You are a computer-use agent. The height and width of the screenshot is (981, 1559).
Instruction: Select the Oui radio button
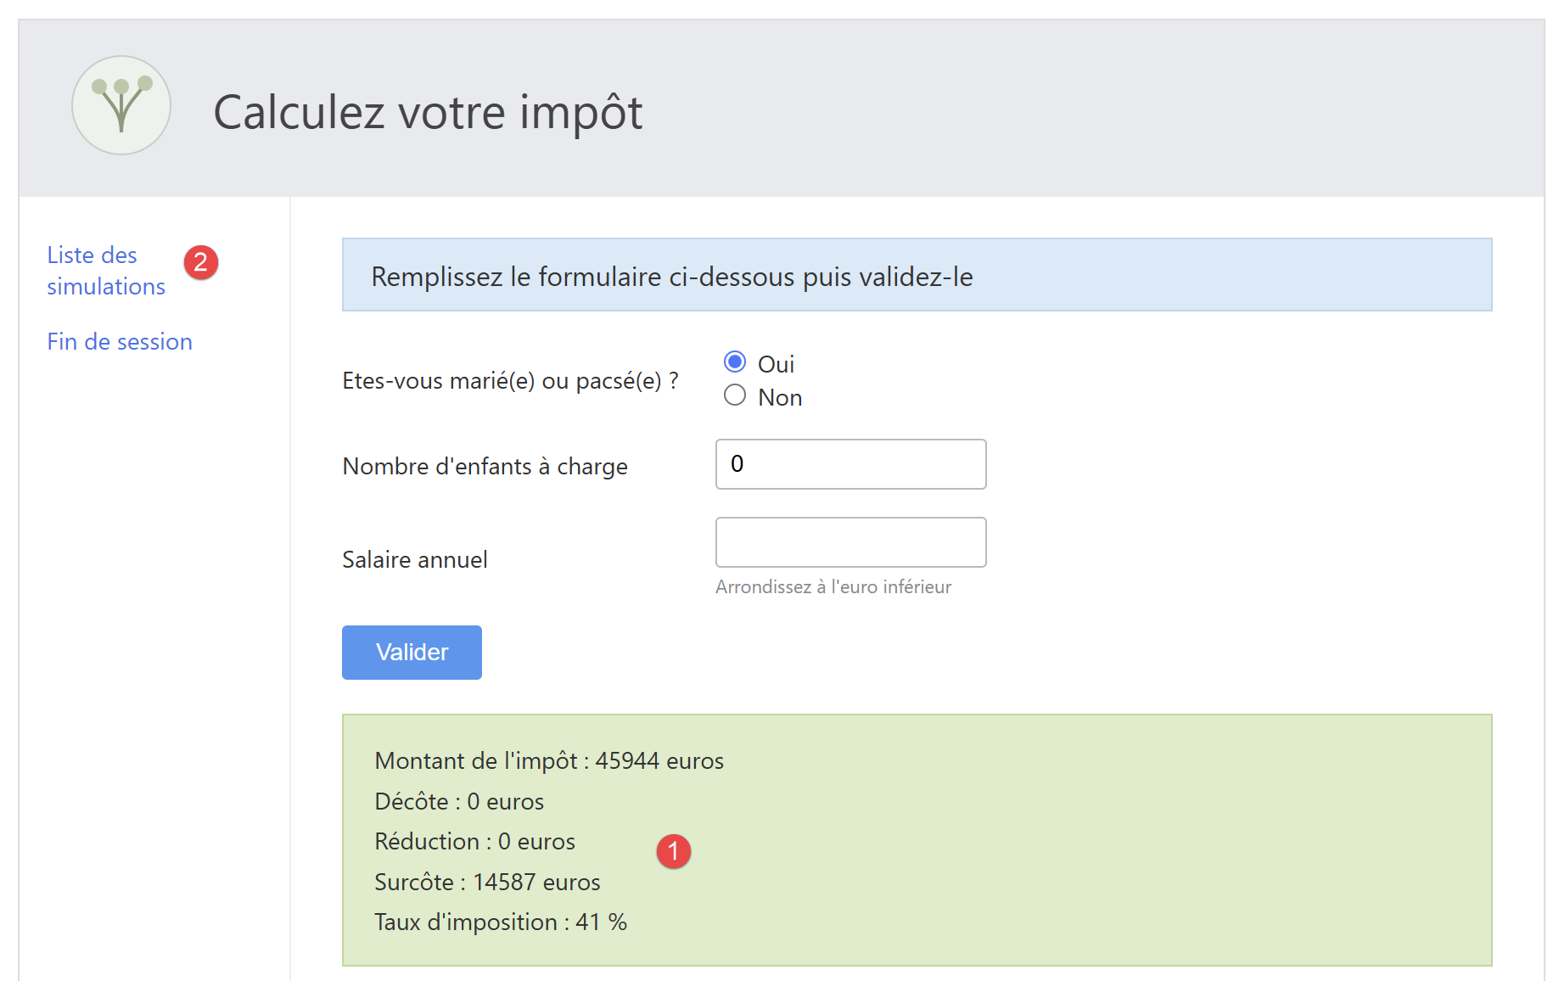pos(735,362)
